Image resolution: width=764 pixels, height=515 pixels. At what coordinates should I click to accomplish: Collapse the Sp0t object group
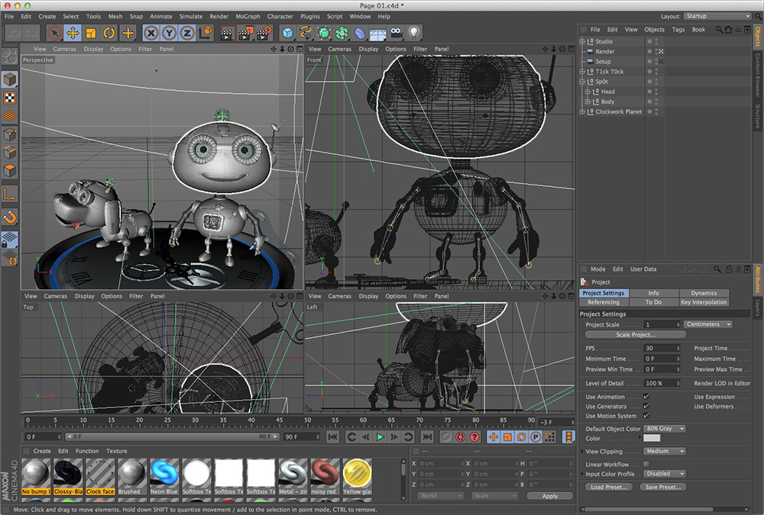[x=581, y=82]
